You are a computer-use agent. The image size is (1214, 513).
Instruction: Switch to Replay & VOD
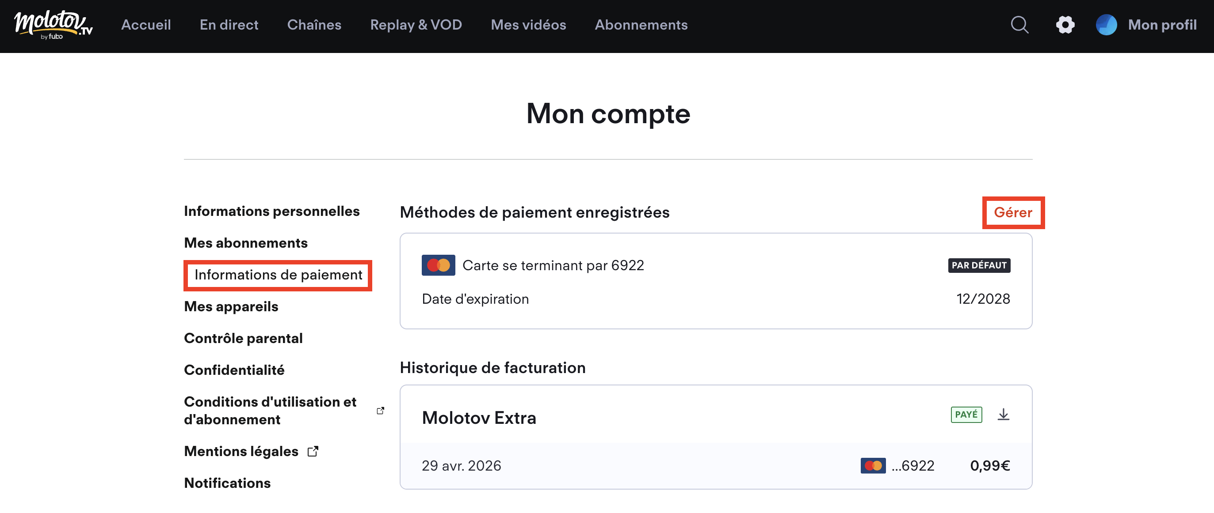click(416, 25)
